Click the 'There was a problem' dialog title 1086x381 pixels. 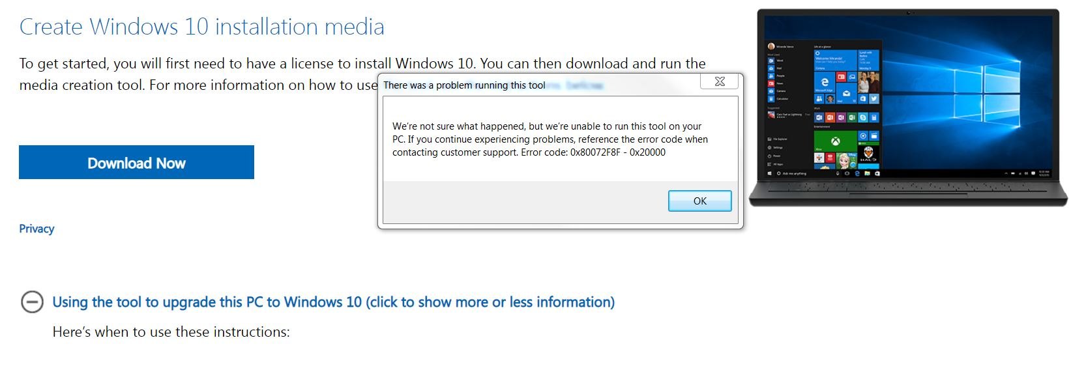(464, 85)
